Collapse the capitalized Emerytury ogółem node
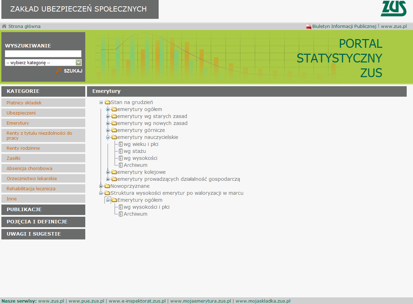This screenshot has width=413, height=304. click(x=108, y=200)
